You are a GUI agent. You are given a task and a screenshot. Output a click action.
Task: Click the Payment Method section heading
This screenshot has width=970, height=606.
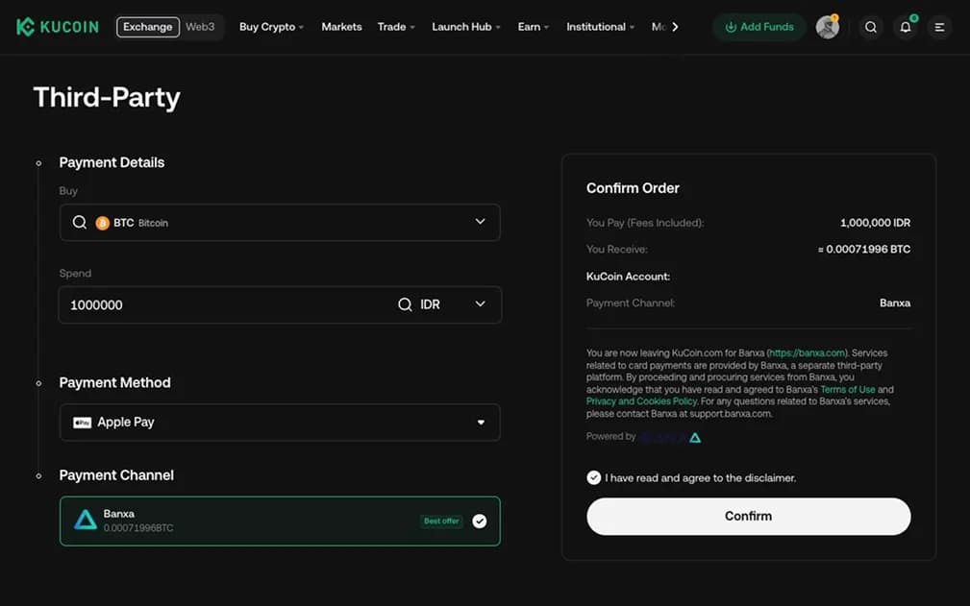pyautogui.click(x=115, y=382)
